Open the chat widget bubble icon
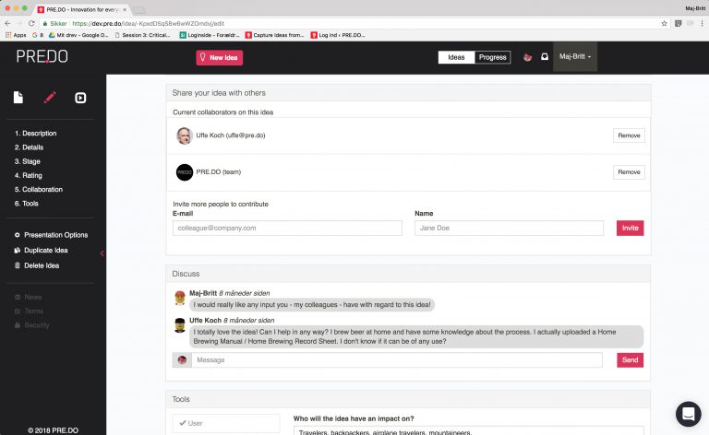709x435 pixels. pos(688,414)
